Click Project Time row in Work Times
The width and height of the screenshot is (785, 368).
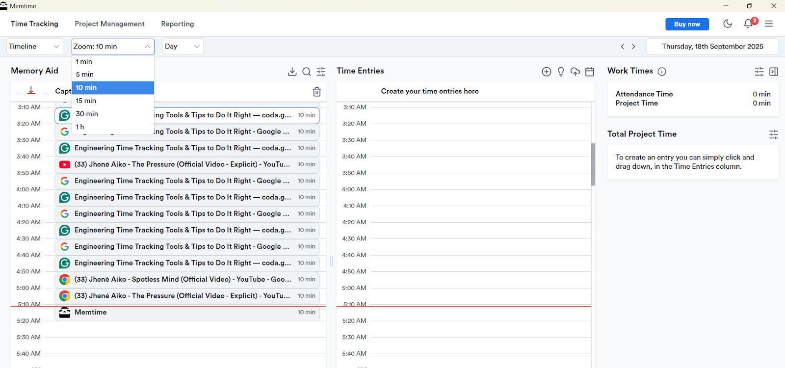click(x=693, y=104)
